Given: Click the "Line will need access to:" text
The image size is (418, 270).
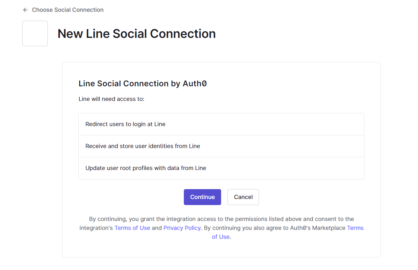Looking at the screenshot, I should pos(112,99).
